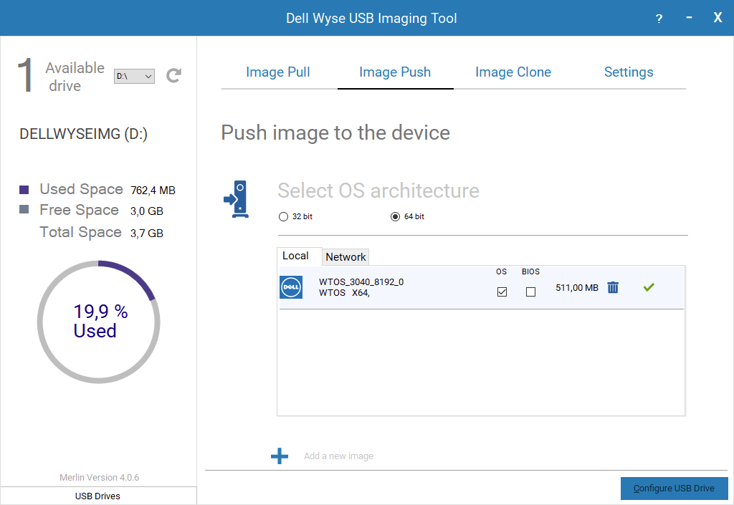Click the refresh drives icon
Viewport: 734px width, 505px height.
173,75
